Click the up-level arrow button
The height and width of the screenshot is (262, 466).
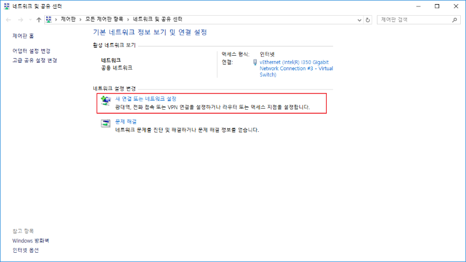pos(38,20)
